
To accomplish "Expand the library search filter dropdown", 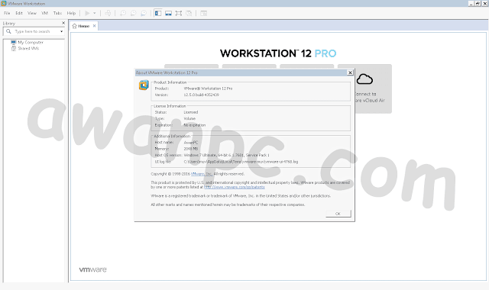I will [x=61, y=31].
